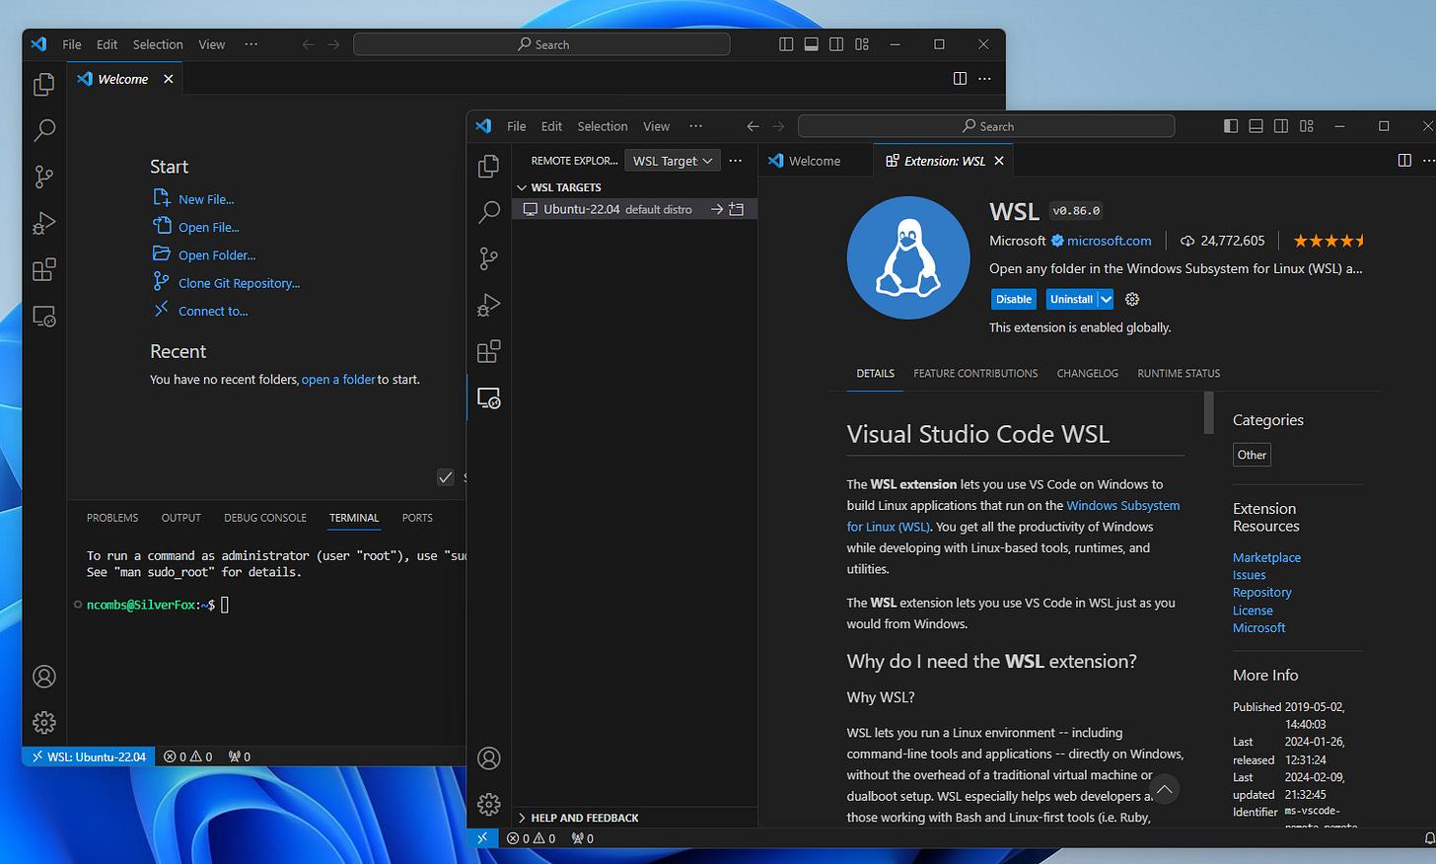This screenshot has height=864, width=1436.
Task: Open Explorer in front window activity bar
Action: click(489, 167)
